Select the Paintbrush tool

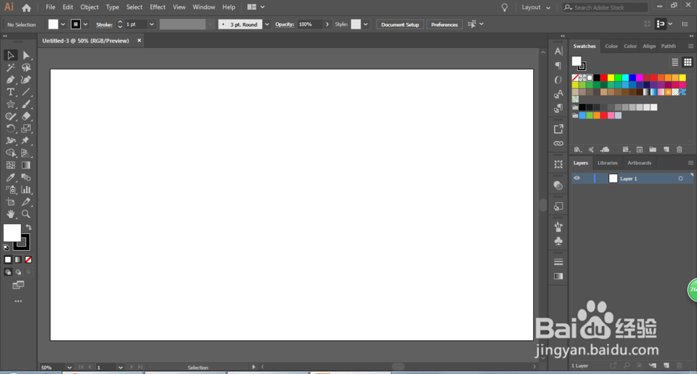coord(26,104)
